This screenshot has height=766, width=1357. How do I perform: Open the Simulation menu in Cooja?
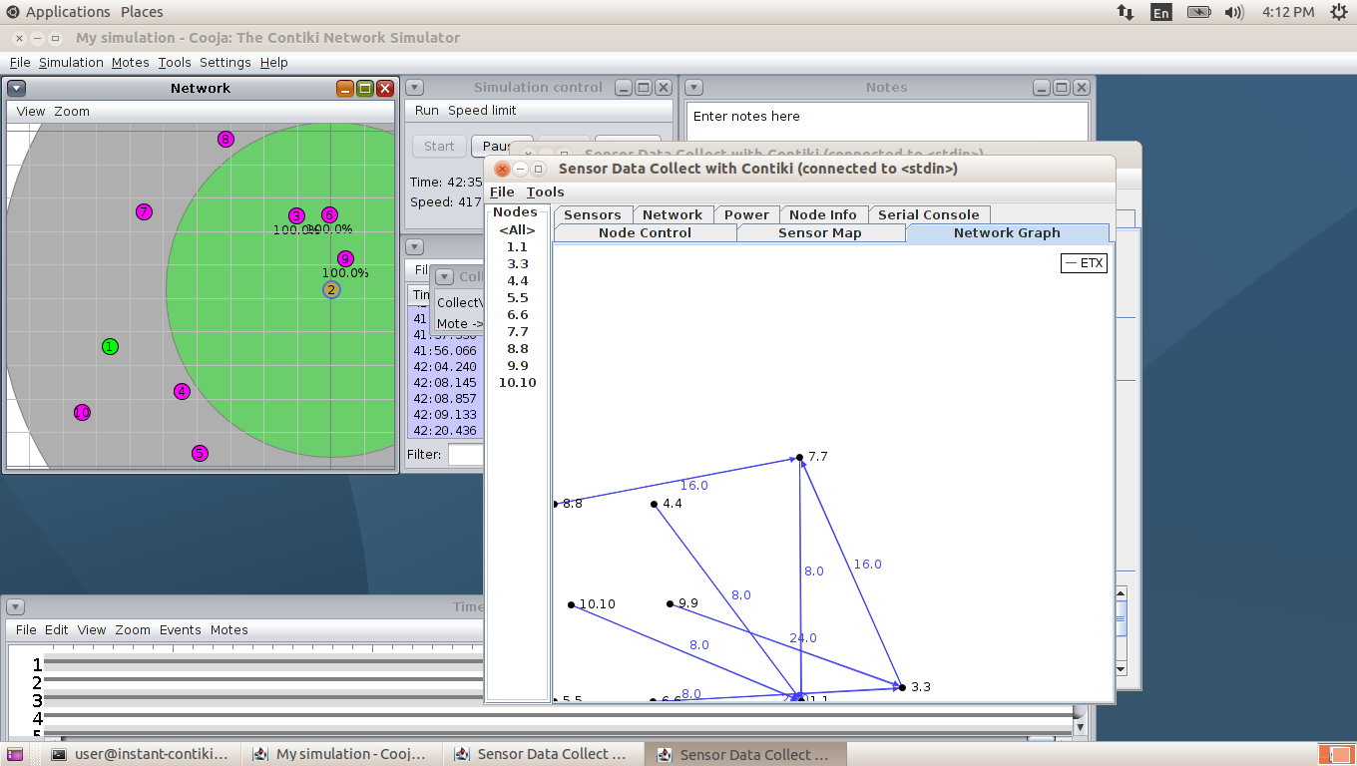[71, 62]
